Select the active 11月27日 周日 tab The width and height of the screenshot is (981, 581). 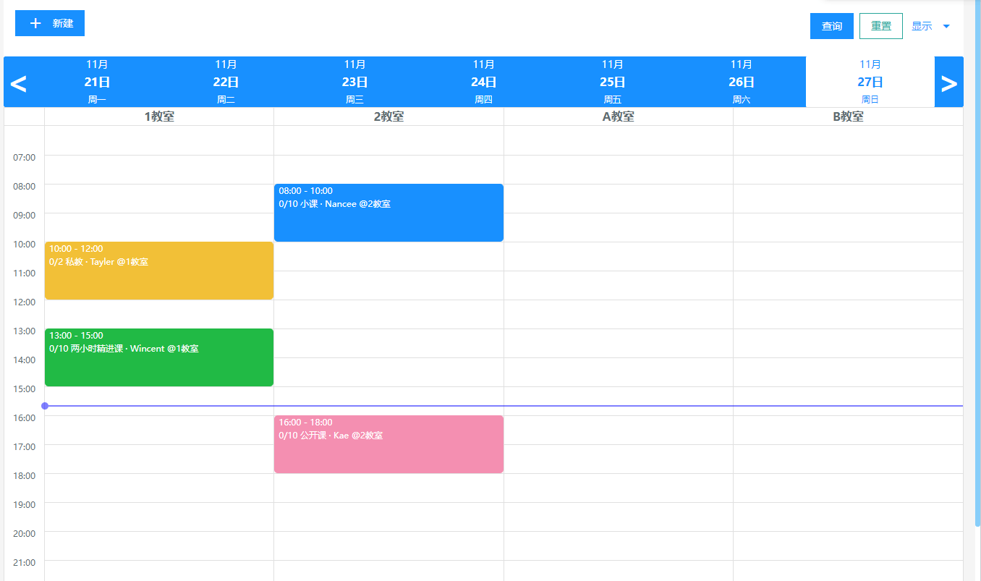pos(870,82)
